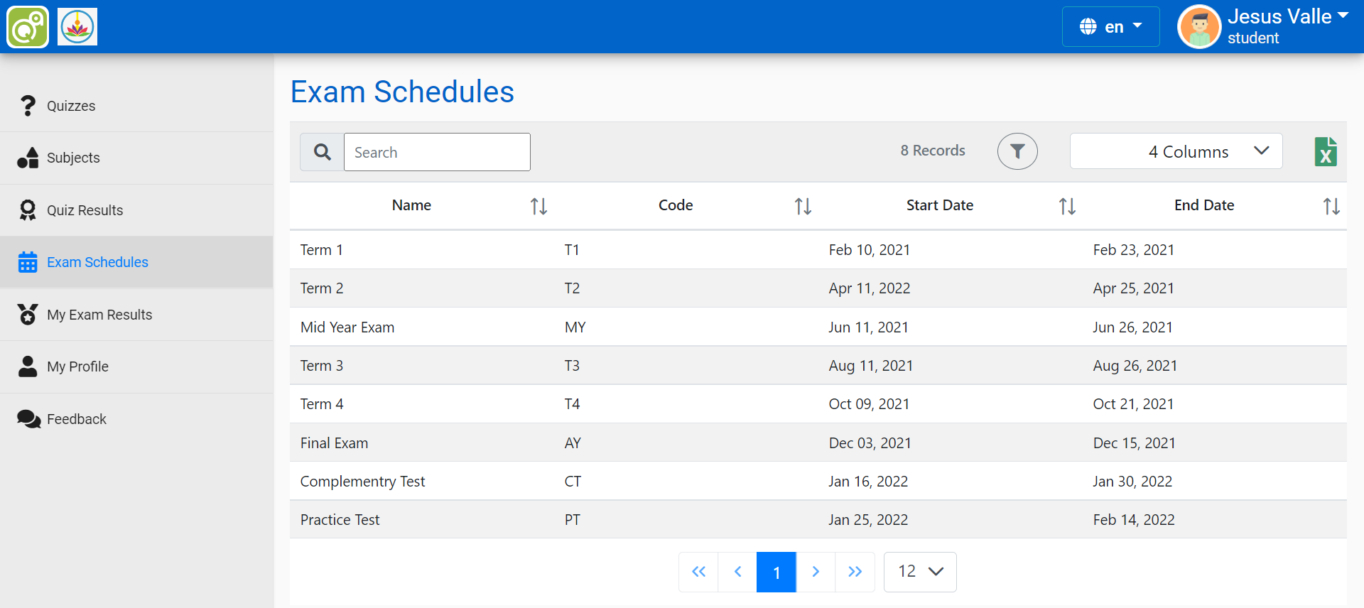
Task: Click Jesus Valle's avatar picture
Action: [x=1199, y=27]
